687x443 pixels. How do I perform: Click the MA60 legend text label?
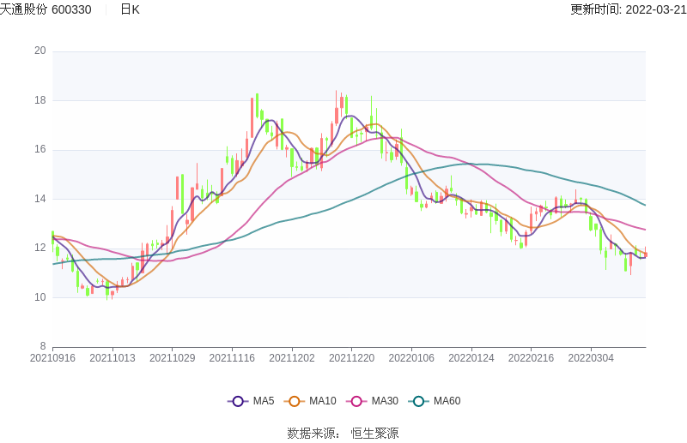click(x=447, y=401)
